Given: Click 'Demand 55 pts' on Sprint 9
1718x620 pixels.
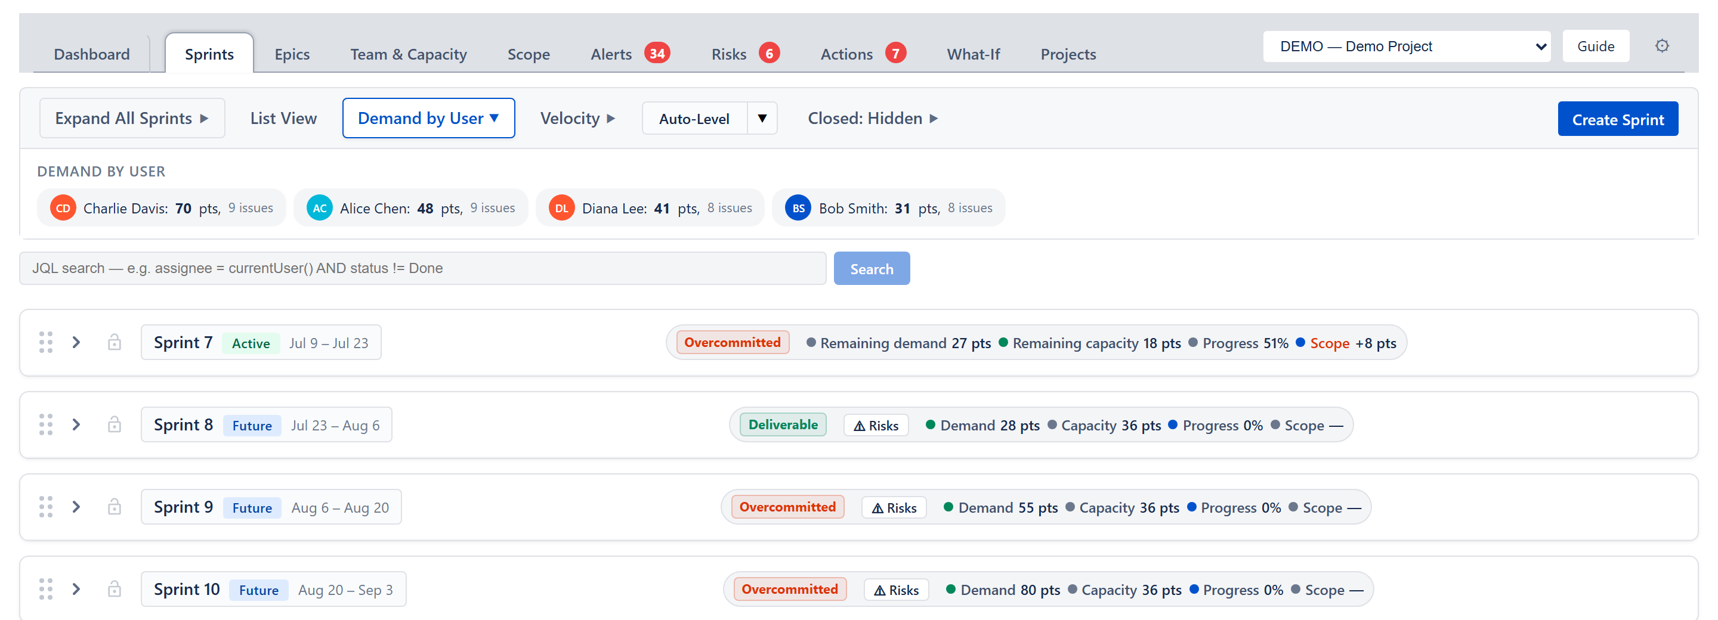Looking at the screenshot, I should coord(1008,508).
